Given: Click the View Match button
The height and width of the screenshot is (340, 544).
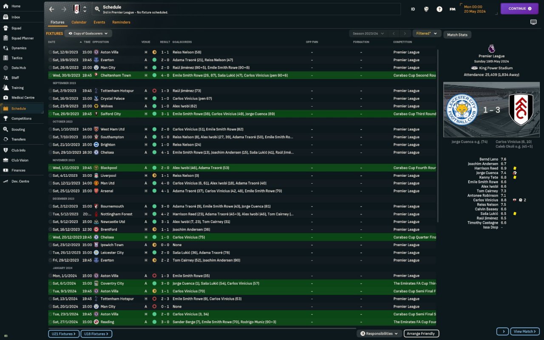Looking at the screenshot, I should pyautogui.click(x=525, y=331).
